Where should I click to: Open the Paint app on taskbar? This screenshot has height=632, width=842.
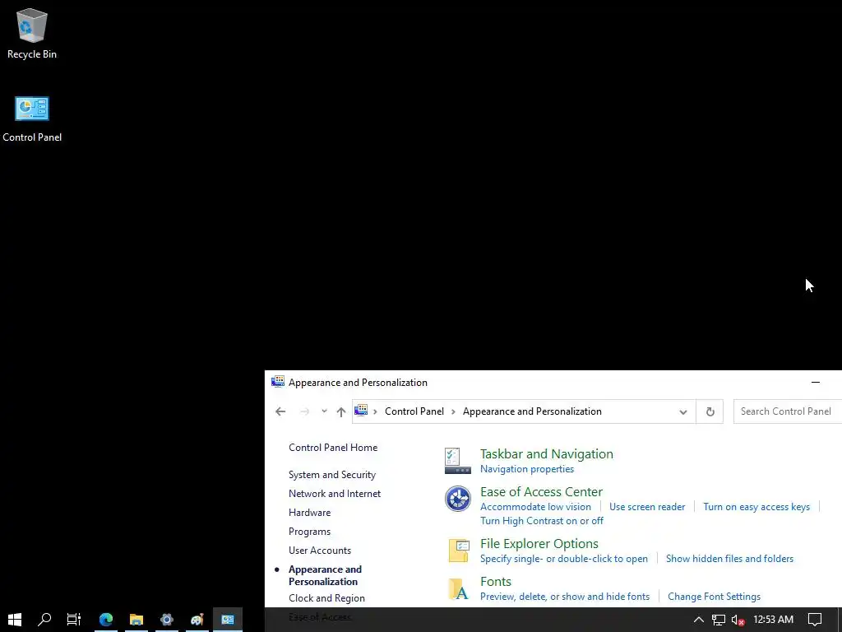(197, 620)
